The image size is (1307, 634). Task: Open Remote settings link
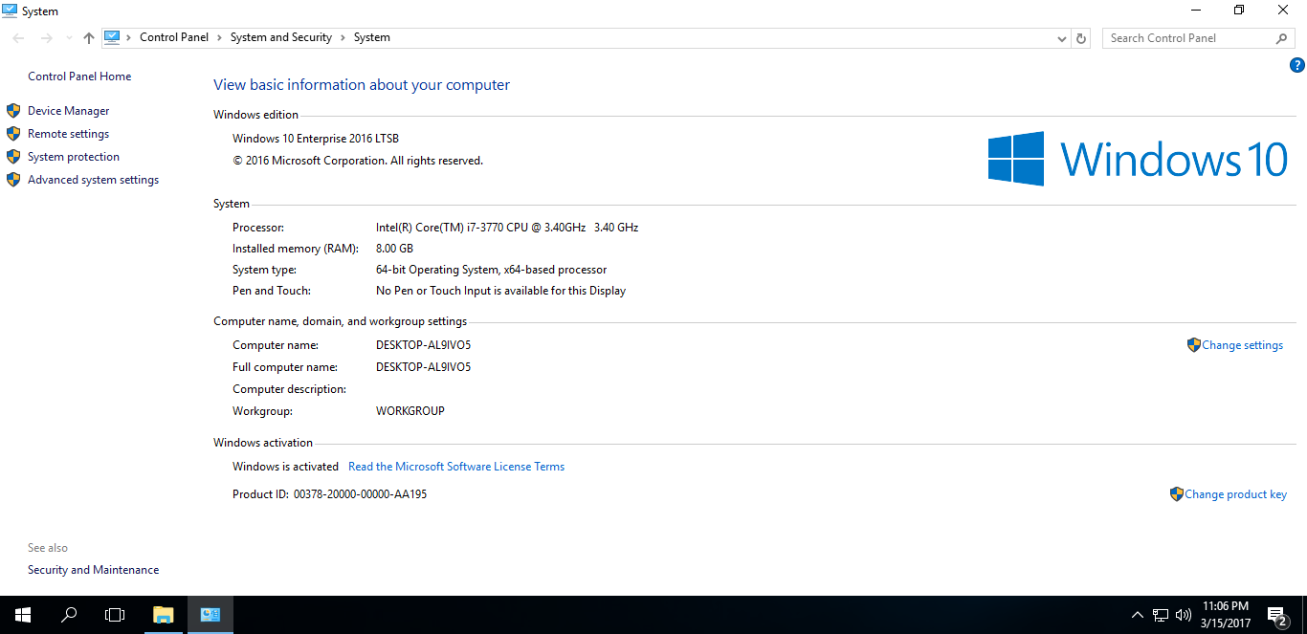click(69, 134)
